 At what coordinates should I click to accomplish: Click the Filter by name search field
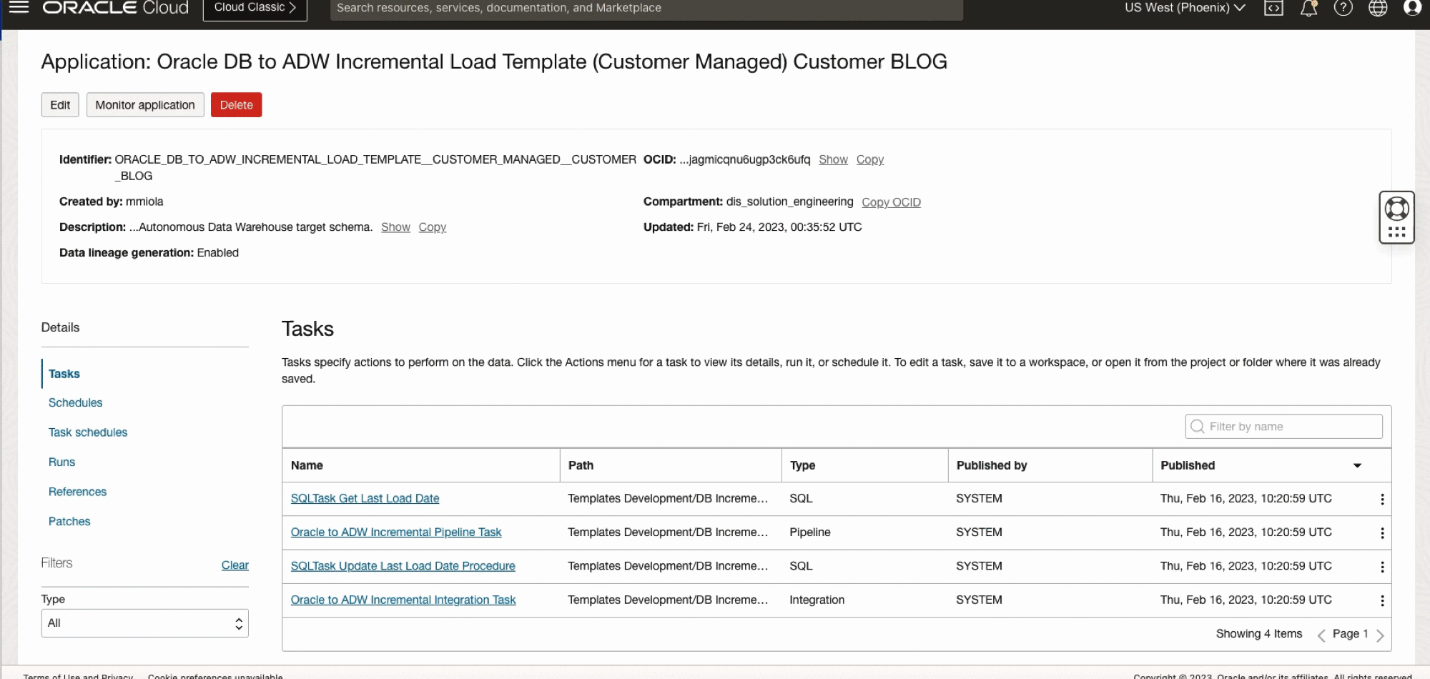(x=1283, y=426)
